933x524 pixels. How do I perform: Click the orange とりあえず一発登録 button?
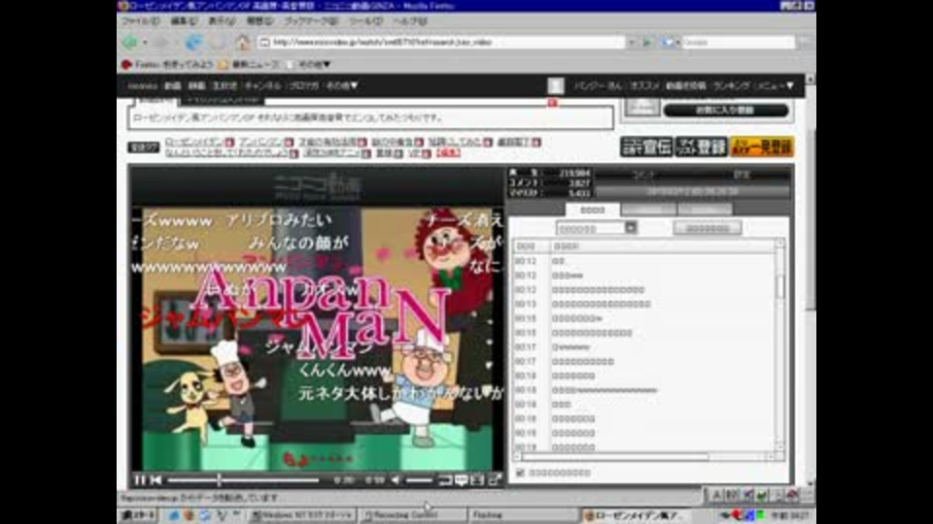[x=762, y=147]
